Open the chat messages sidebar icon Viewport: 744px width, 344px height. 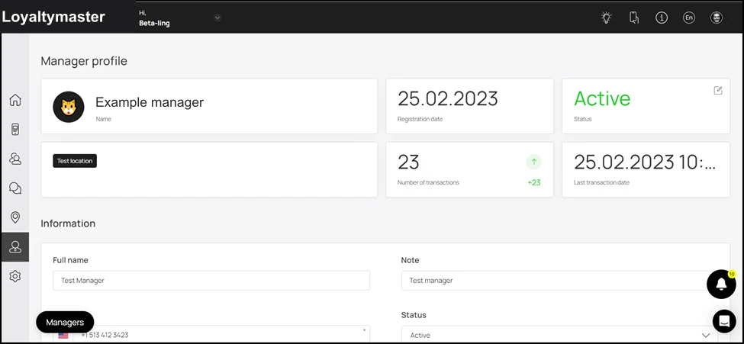[15, 188]
